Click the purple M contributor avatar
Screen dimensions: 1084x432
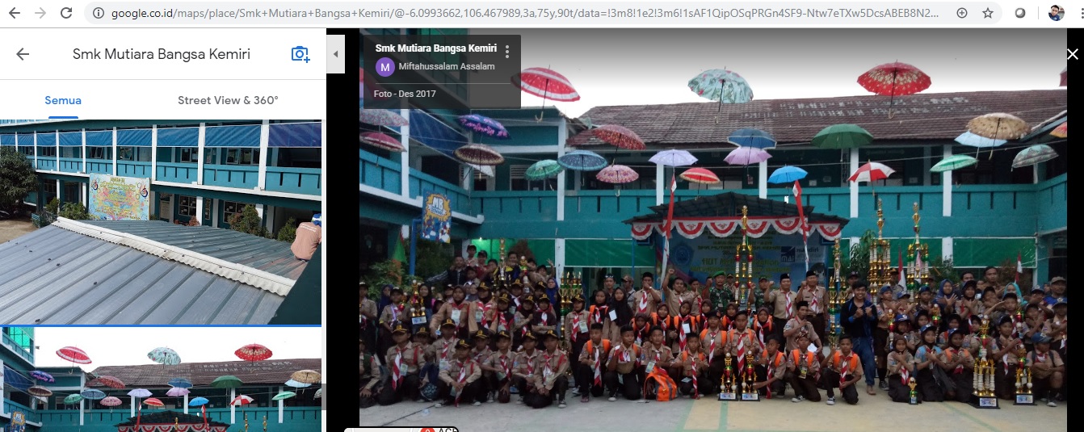(x=384, y=67)
